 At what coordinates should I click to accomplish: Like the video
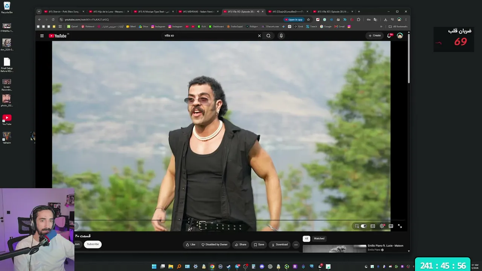tap(191, 245)
